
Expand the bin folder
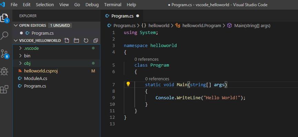tap(56, 56)
